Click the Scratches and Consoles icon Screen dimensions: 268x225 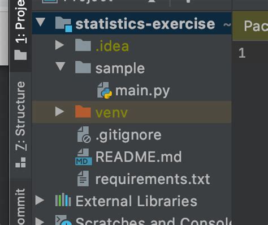coord(63,220)
